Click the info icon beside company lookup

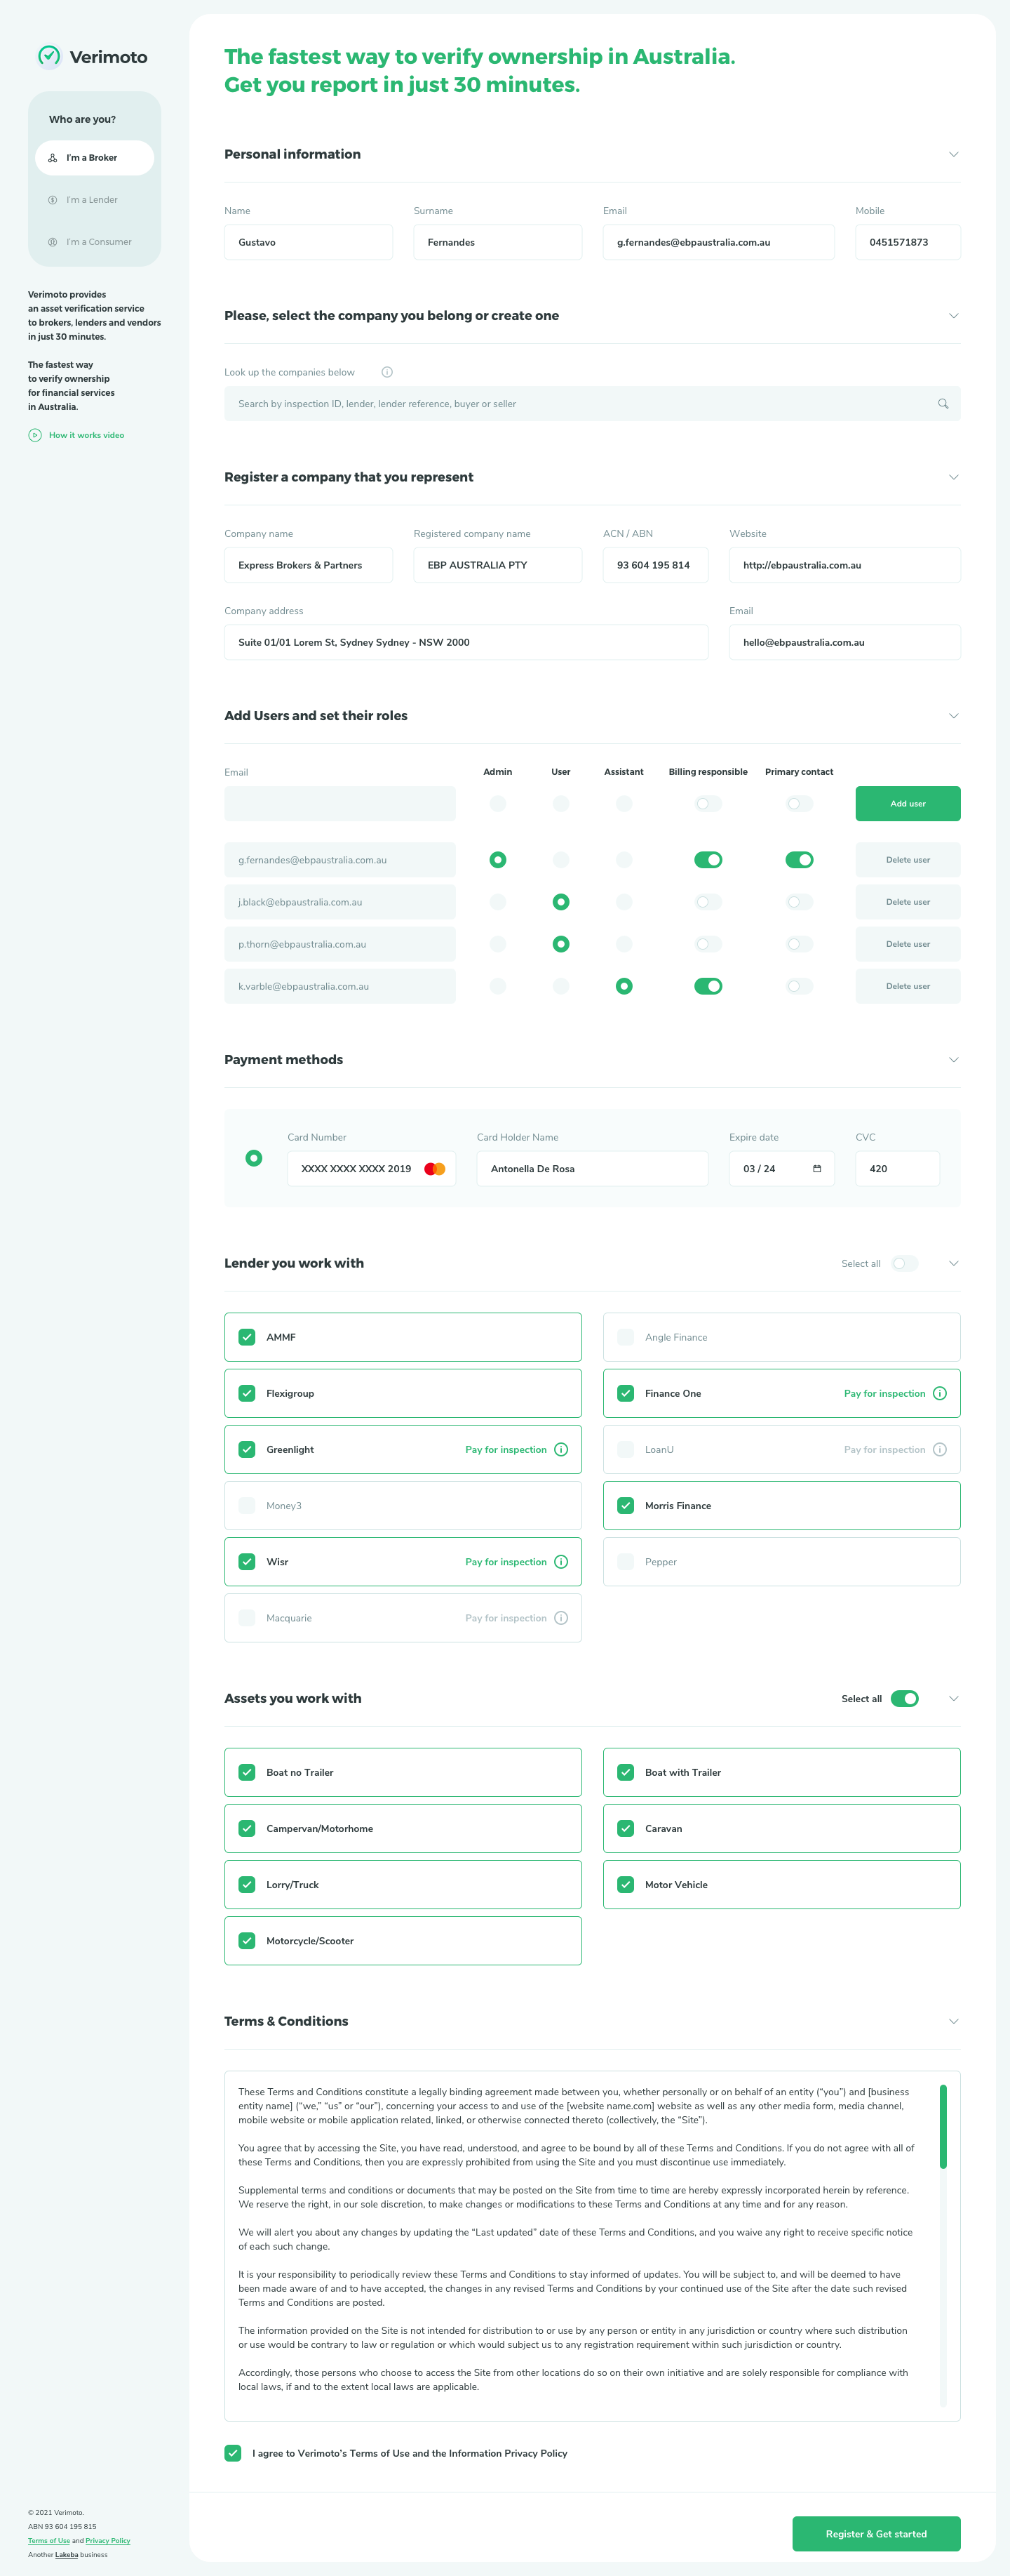(x=388, y=372)
